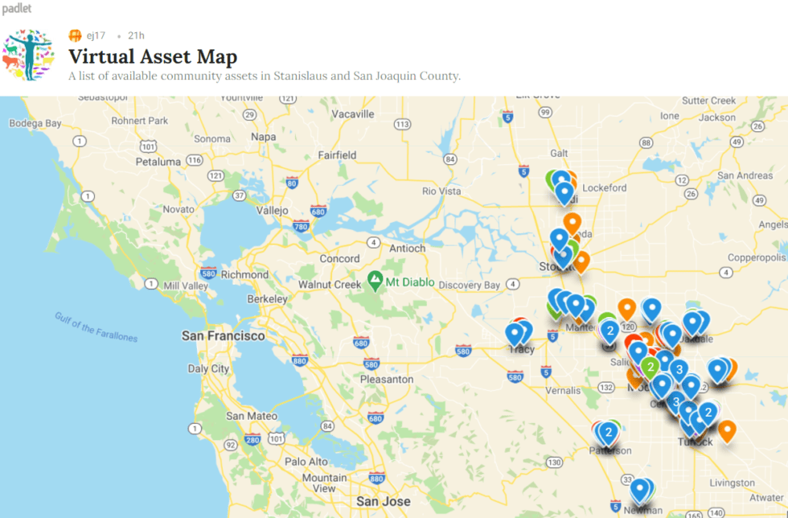Select the blue pin near Oakdale
Image resolution: width=788 pixels, height=518 pixels.
click(x=692, y=323)
